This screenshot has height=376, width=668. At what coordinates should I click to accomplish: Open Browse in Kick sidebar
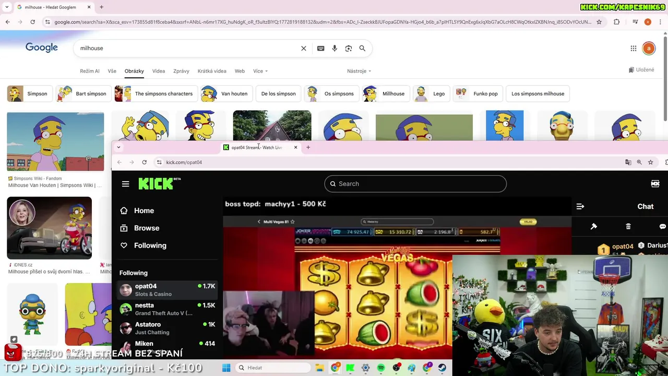[x=139, y=228]
